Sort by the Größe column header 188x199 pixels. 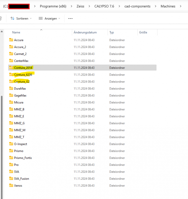coord(143,32)
